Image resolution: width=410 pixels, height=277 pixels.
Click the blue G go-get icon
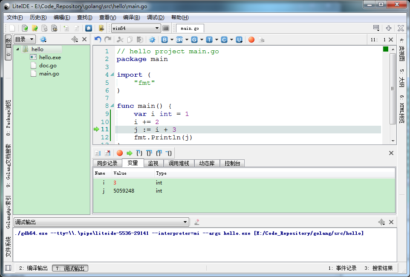[194, 40]
